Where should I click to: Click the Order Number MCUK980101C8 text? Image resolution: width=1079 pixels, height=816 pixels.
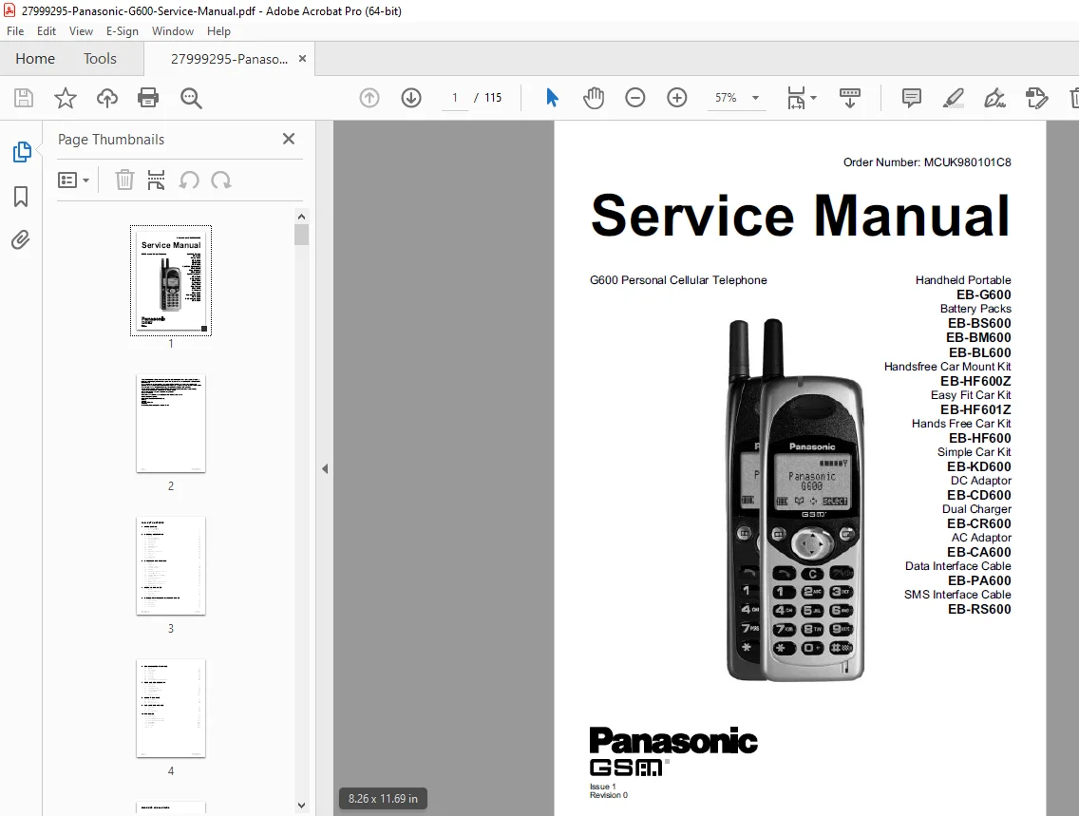[927, 162]
